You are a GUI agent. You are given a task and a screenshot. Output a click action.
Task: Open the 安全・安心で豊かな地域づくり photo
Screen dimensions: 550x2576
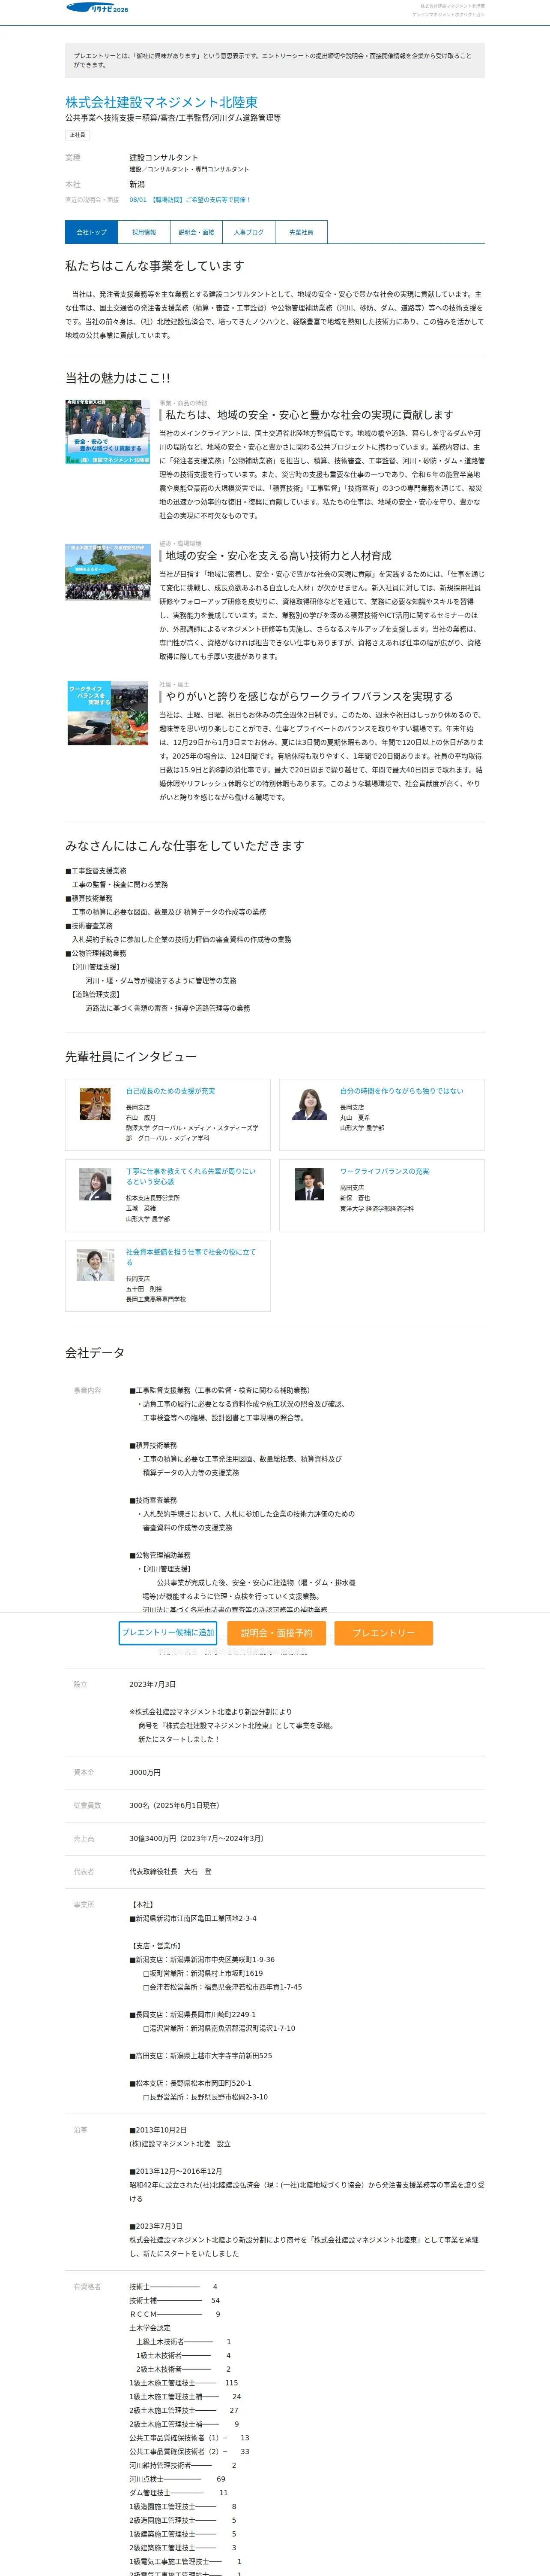tap(108, 432)
